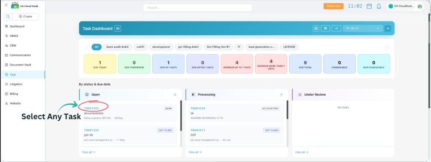Open task TSK01524

[x=198, y=108]
